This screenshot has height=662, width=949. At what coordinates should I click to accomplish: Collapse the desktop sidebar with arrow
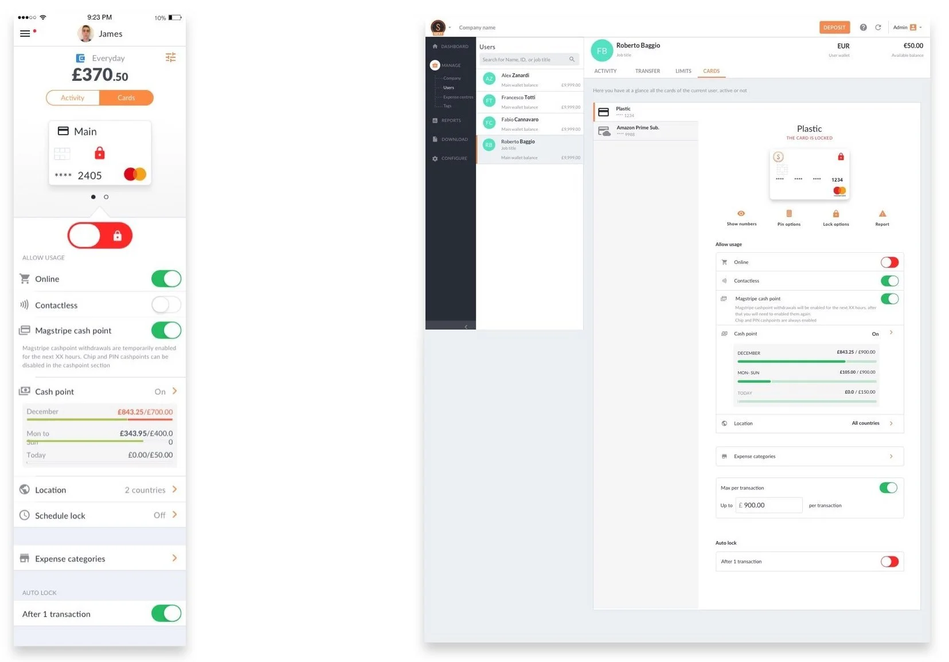tap(466, 326)
